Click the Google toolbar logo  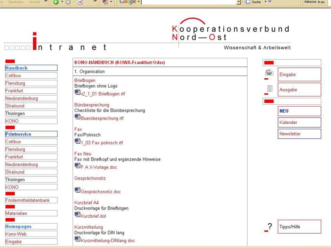click(x=128, y=2)
